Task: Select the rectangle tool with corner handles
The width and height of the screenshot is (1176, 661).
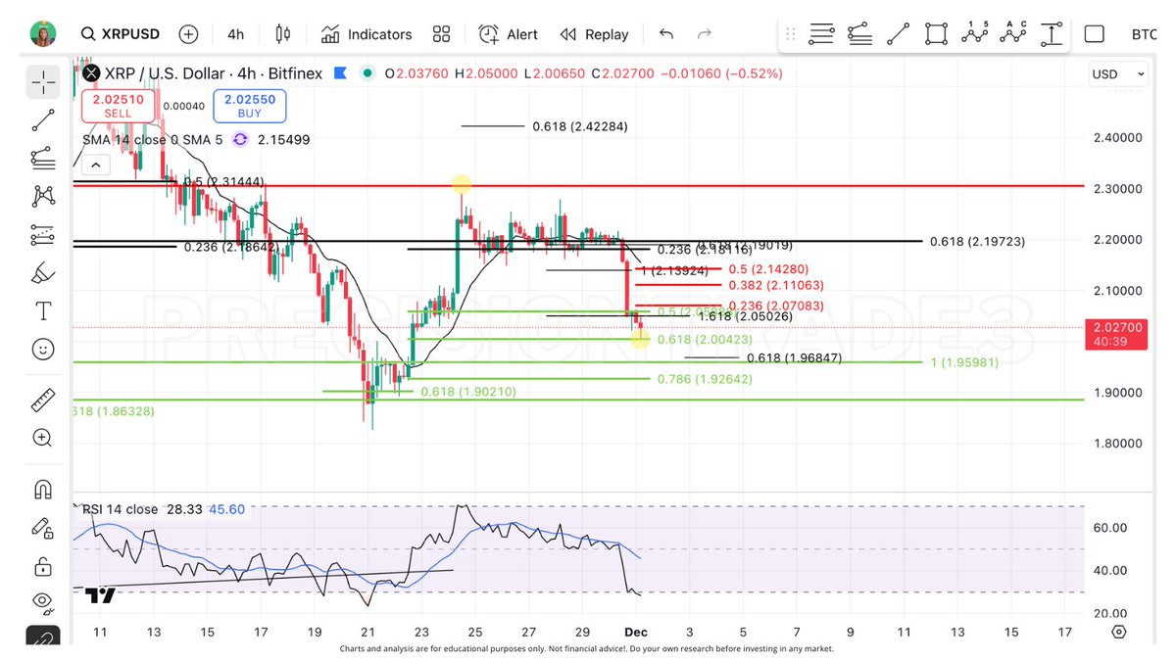Action: (936, 34)
